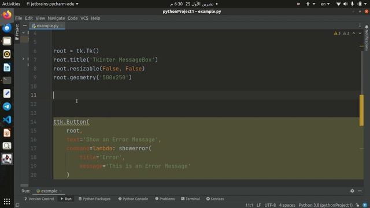Screen dimensions: 370x208
Task: Click the read-only lock toggle in status bar
Action: tap(357, 205)
